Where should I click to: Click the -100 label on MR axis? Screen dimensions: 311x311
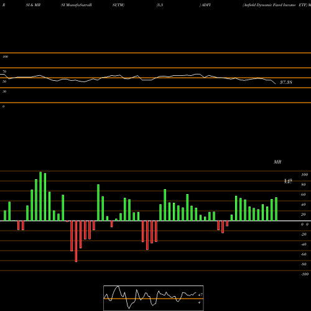[x=305, y=274]
